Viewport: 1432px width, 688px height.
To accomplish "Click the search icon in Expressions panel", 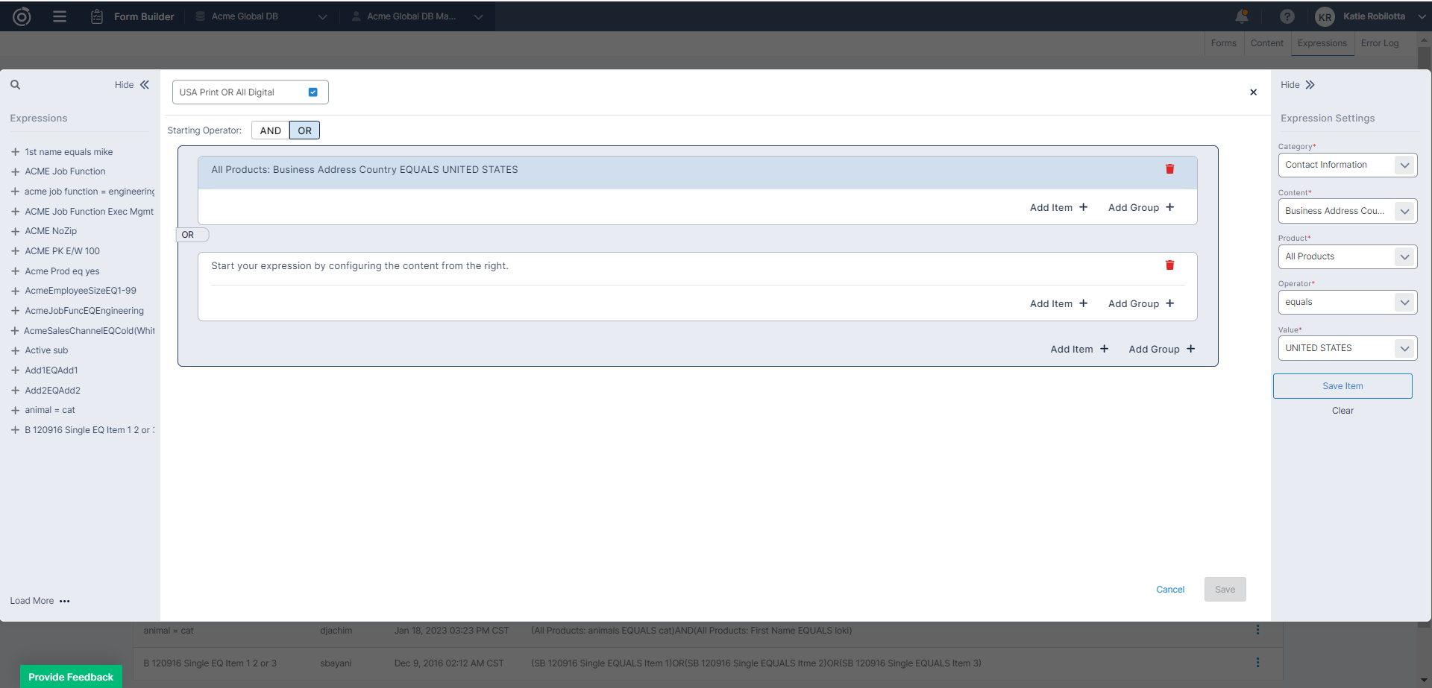I will coord(15,85).
